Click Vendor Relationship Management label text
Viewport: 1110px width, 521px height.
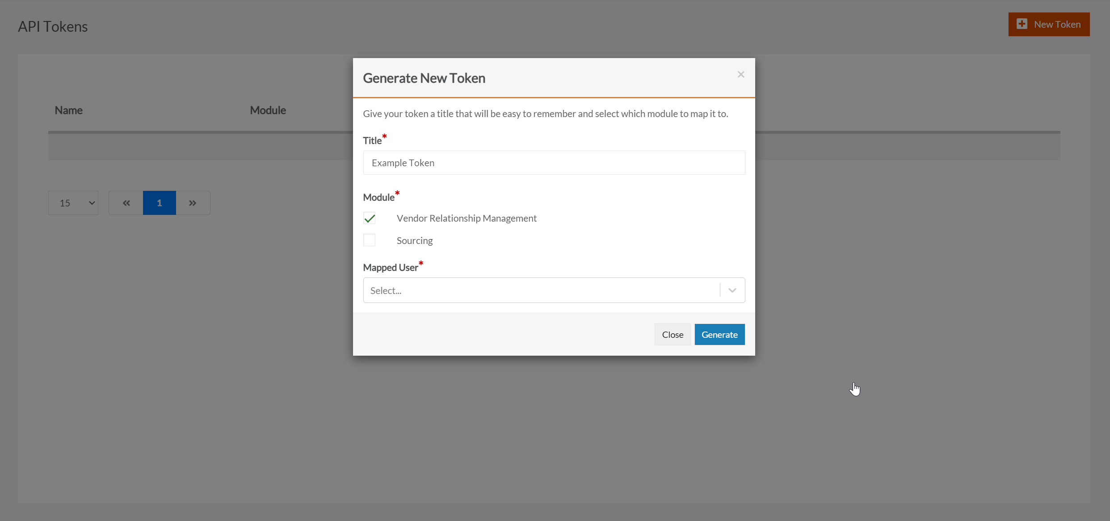(466, 218)
